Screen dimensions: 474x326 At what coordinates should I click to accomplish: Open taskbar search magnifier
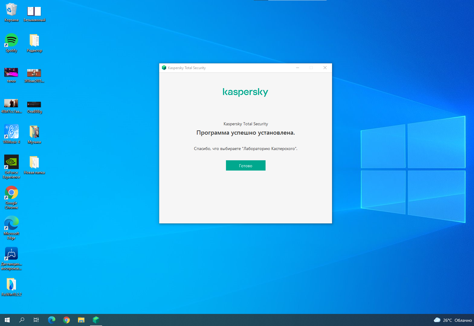coord(22,320)
